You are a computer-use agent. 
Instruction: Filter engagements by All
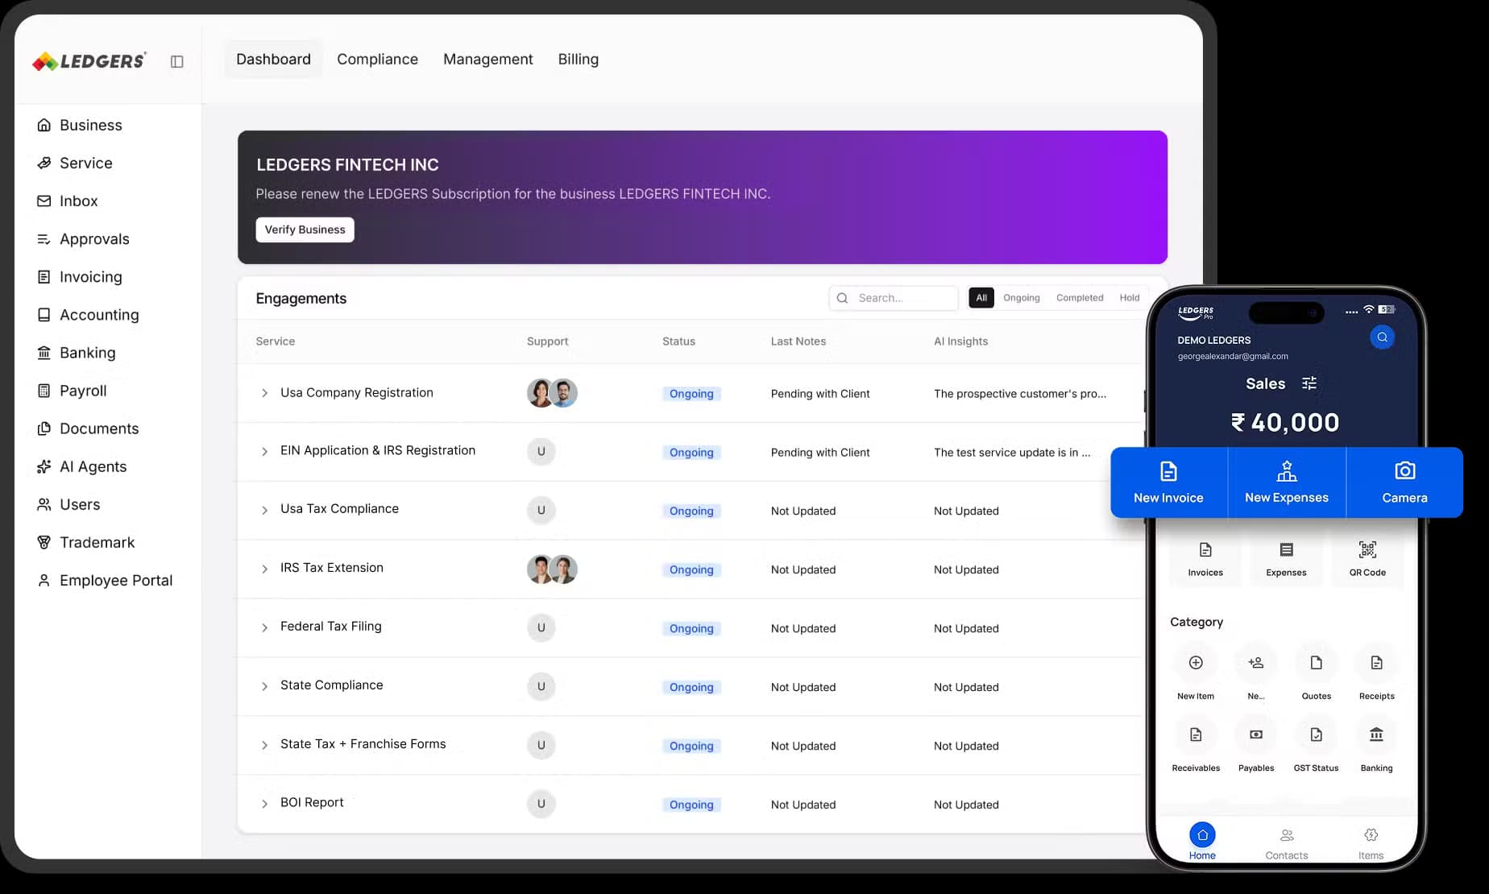981,298
